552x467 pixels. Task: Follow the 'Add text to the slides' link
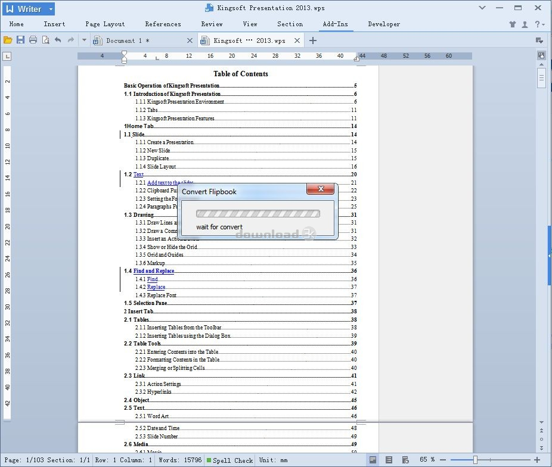(x=170, y=182)
